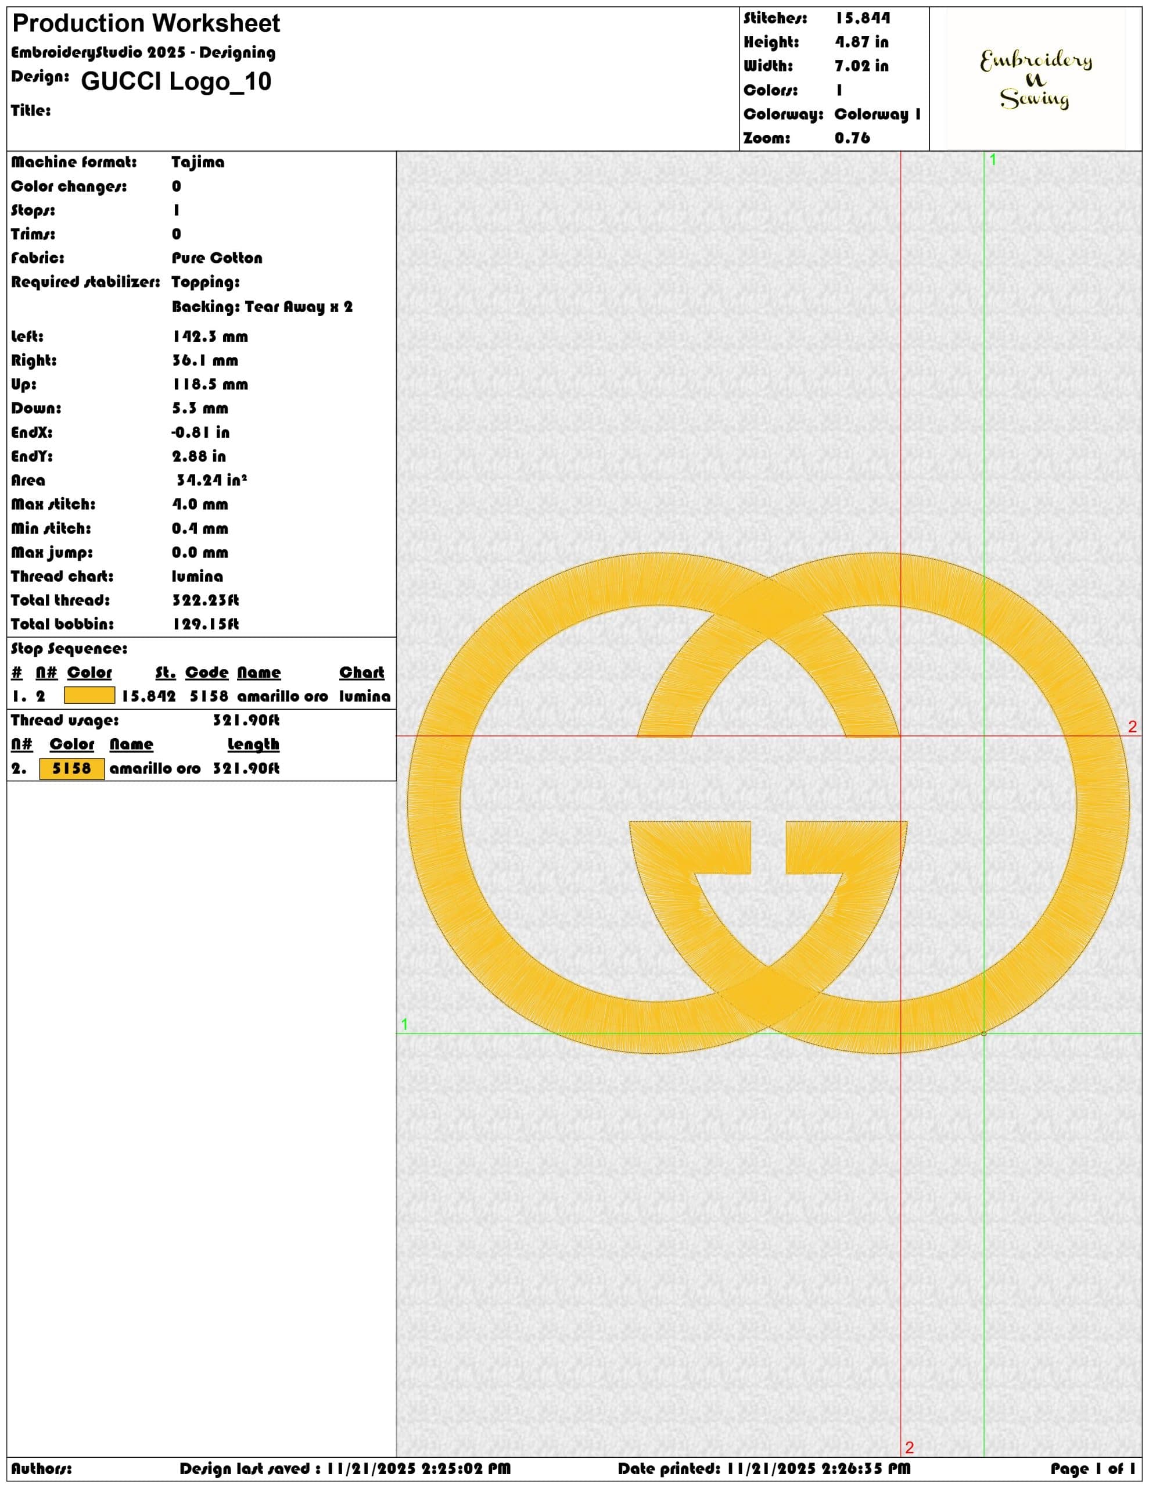1149x1488 pixels.
Task: Click the Page 1 of 1 indicator
Action: click(x=1093, y=1469)
